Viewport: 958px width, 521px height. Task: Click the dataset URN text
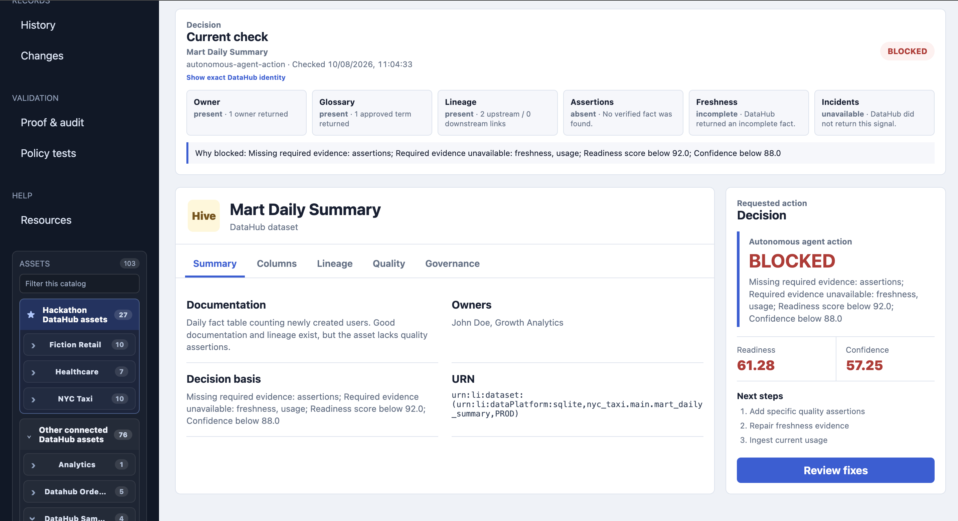tap(577, 404)
